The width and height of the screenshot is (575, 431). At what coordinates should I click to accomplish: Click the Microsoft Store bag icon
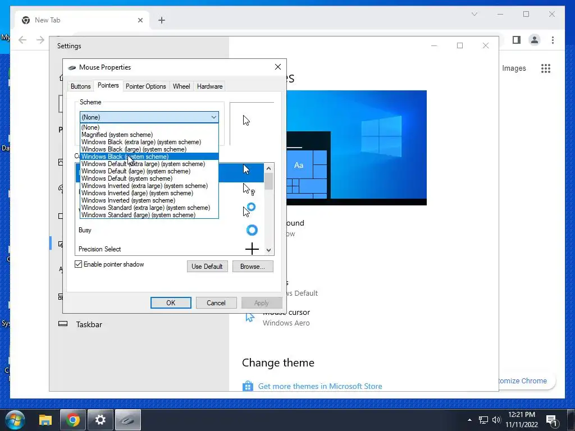248,386
